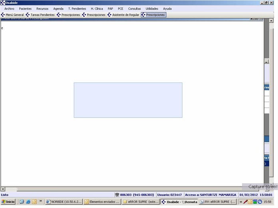Switch to Tareas Pendientes tab
Image resolution: width=278 pixels, height=208 pixels.
click(40, 15)
